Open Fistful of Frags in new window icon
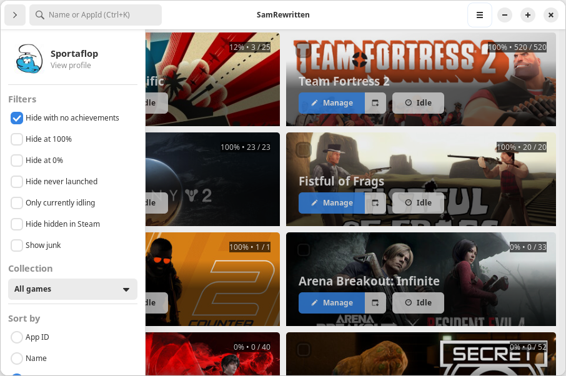The height and width of the screenshot is (376, 566). [375, 203]
